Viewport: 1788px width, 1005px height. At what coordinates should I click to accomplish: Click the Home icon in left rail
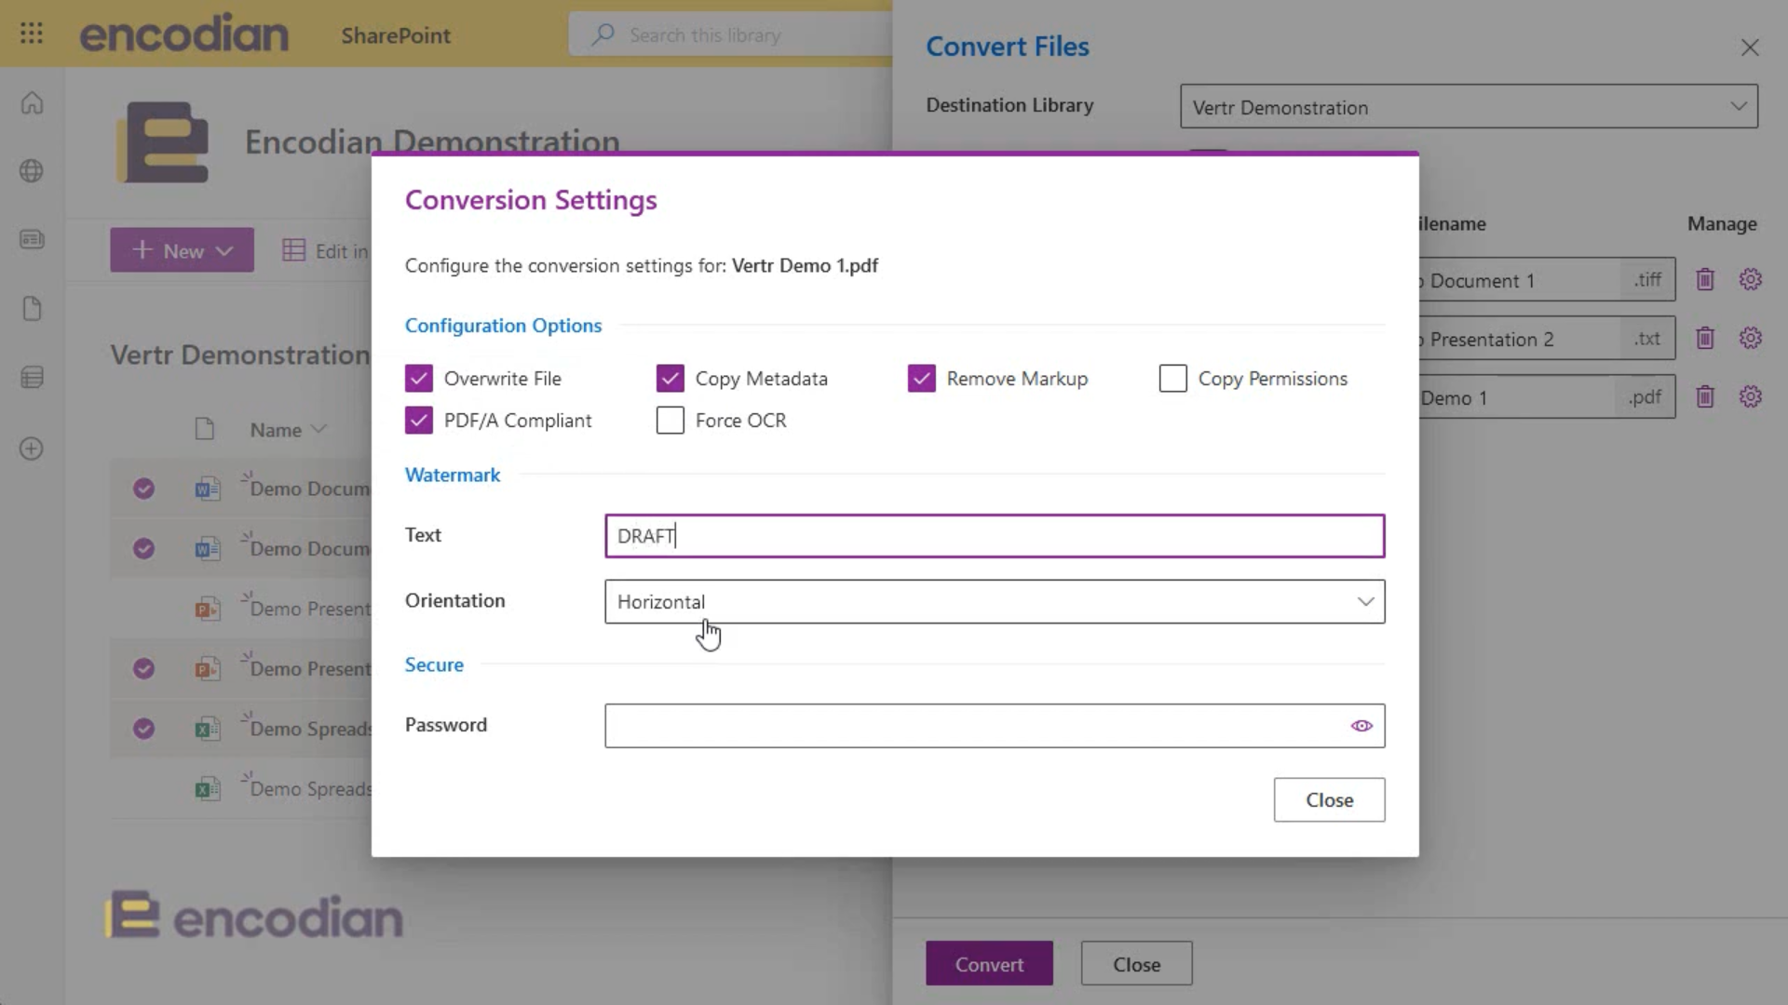(32, 102)
